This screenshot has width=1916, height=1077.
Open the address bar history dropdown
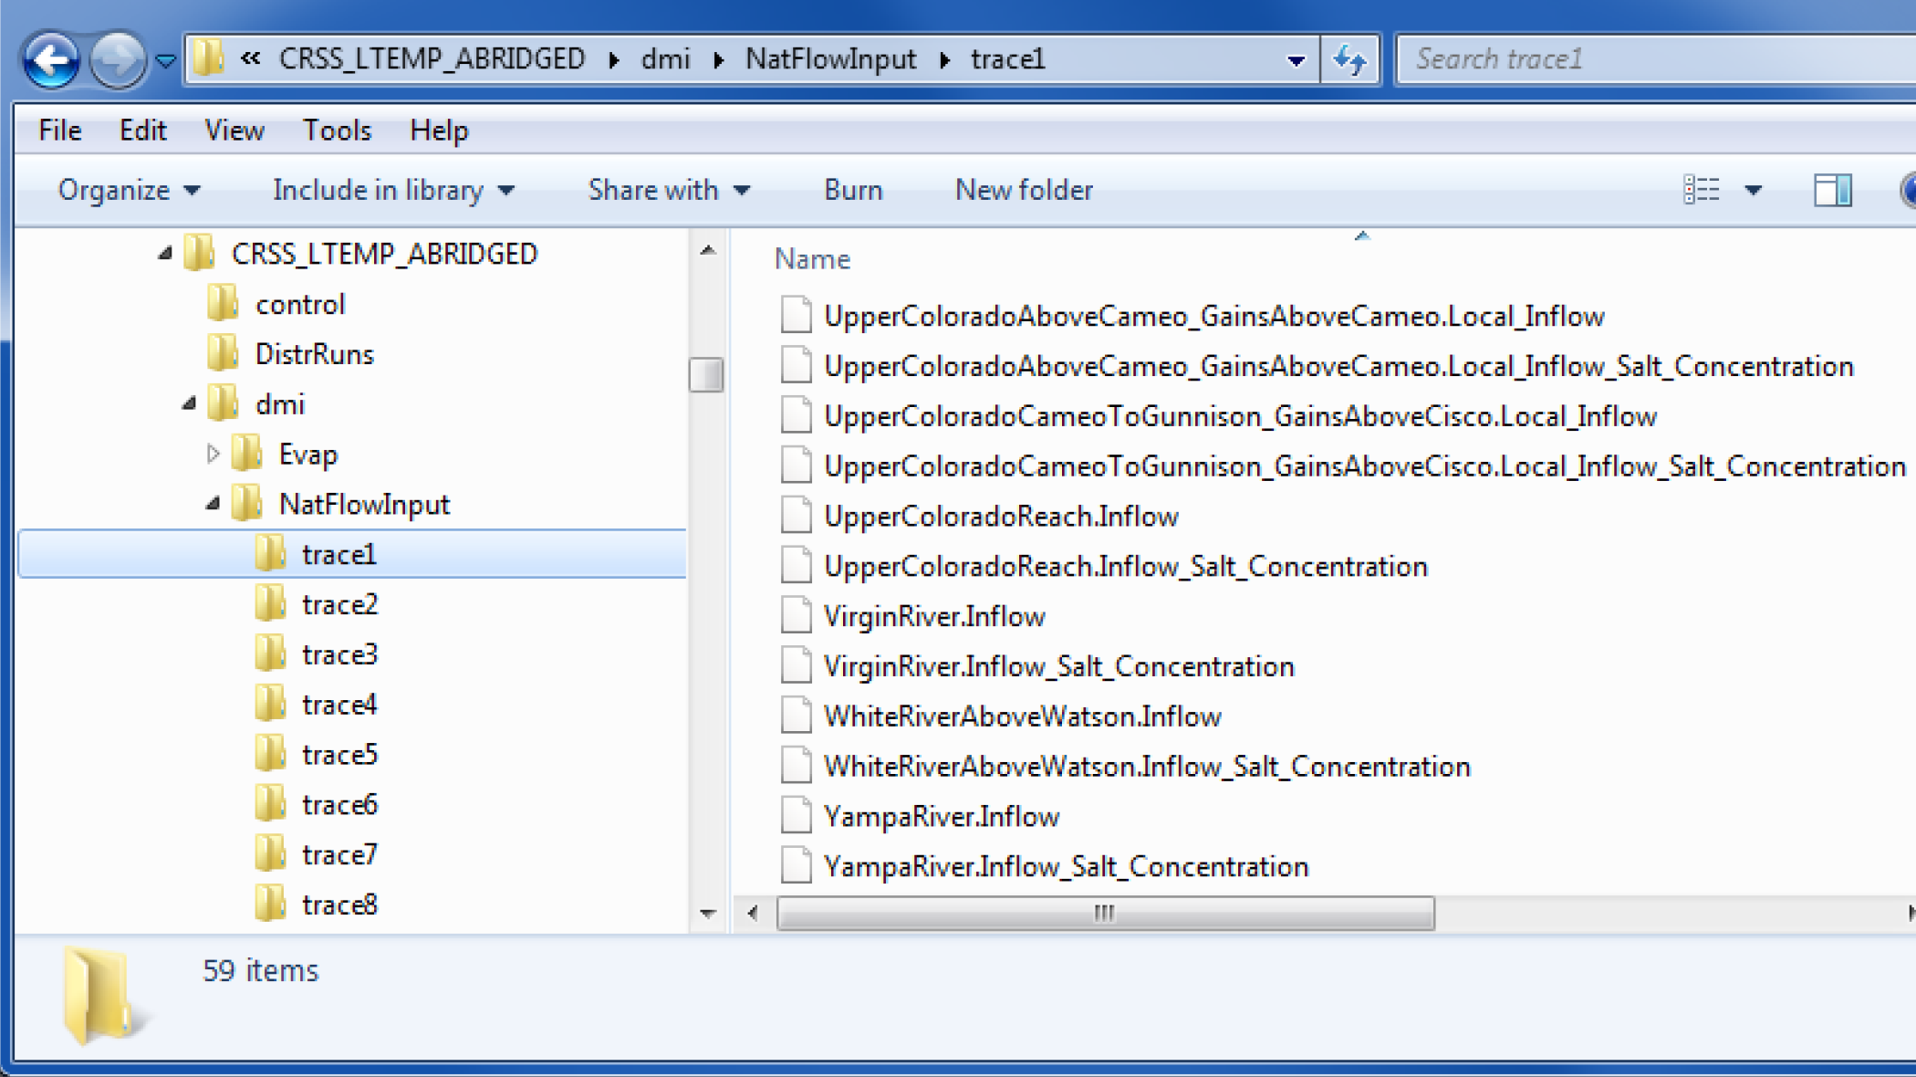click(x=1295, y=60)
